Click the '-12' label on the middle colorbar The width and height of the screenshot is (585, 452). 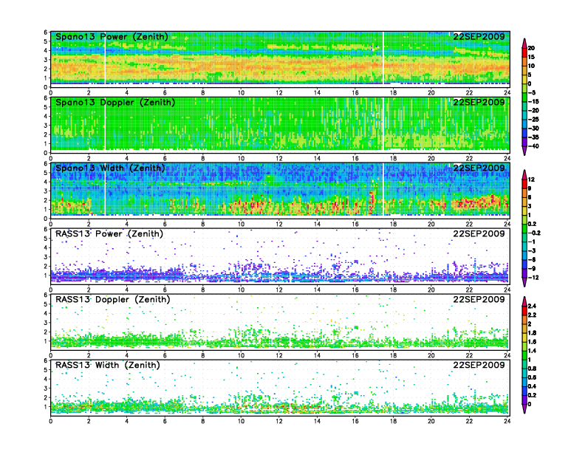(x=533, y=278)
